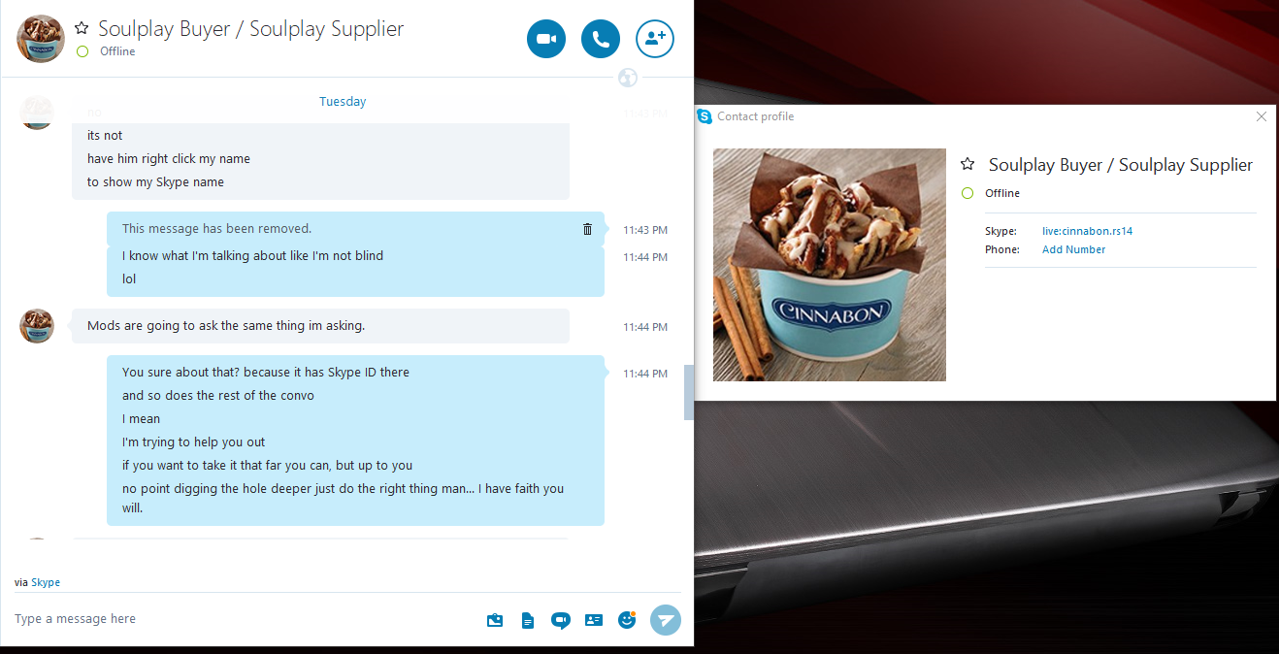Start a video call with Soulplay Buyer
This screenshot has width=1279, height=654.
545,39
